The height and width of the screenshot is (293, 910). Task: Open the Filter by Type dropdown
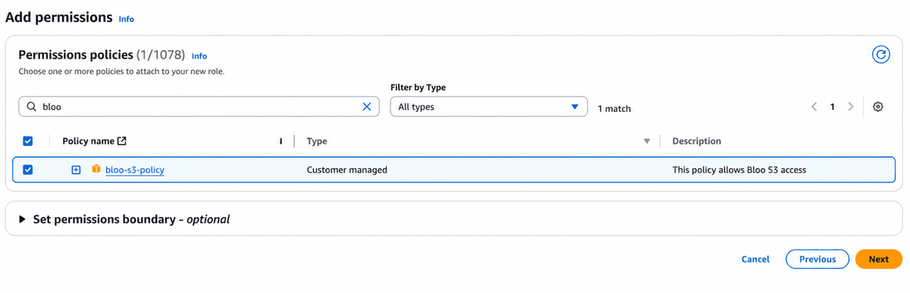pos(489,107)
